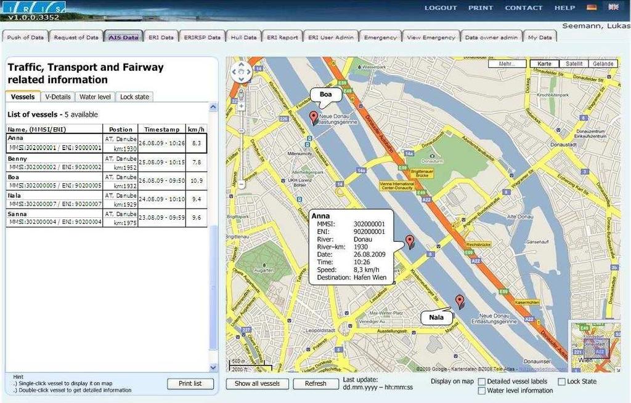Select vessel Nala in the list
Image resolution: width=631 pixels, height=403 pixels.
(x=107, y=200)
